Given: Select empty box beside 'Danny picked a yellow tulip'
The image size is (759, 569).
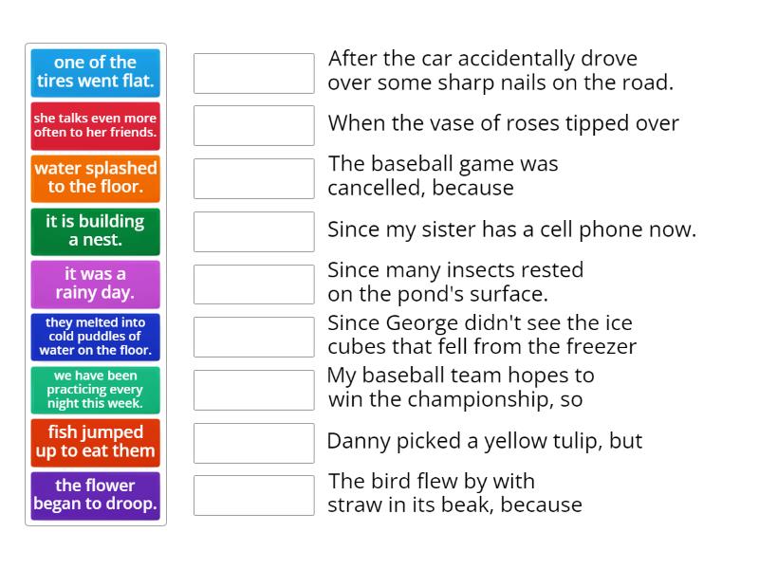Looking at the screenshot, I should point(253,443).
